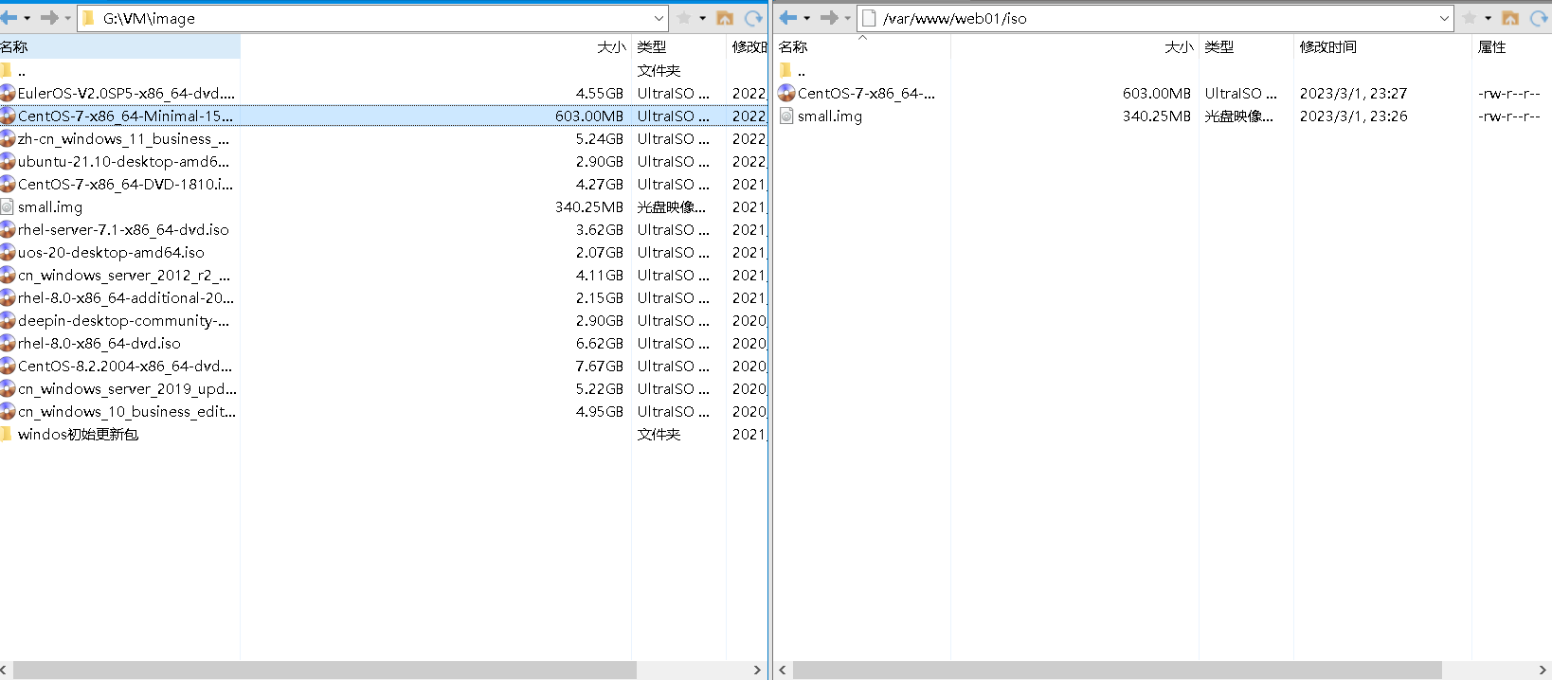
Task: Select rhel-8.0-x86_64-dvd.iso file icon
Action: point(8,343)
